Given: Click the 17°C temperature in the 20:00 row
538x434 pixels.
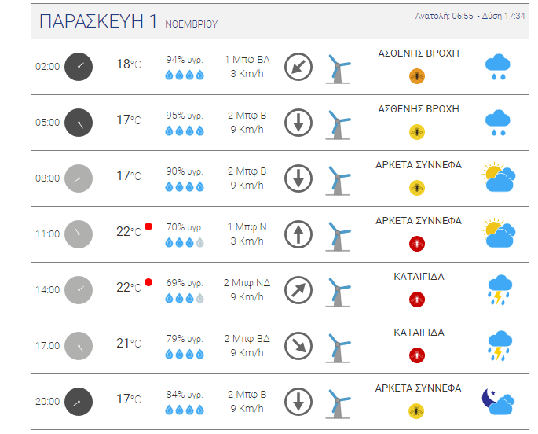Looking at the screenshot, I should point(129,399).
